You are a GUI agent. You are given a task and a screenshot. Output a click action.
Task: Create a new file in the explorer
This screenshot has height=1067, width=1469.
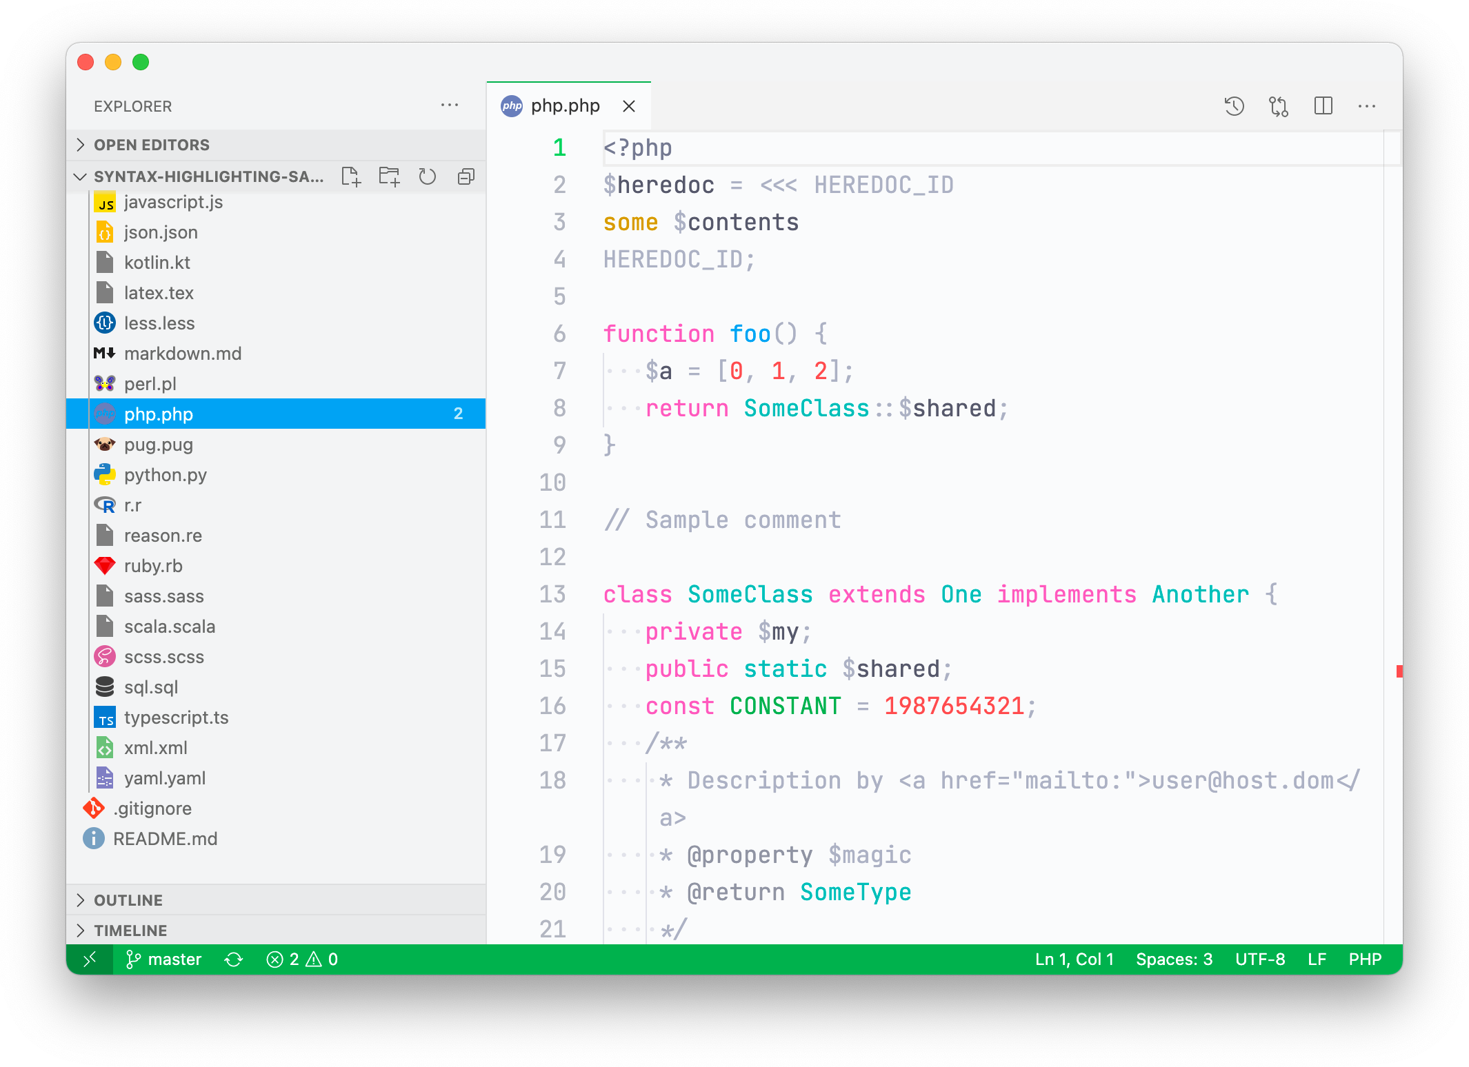point(352,177)
